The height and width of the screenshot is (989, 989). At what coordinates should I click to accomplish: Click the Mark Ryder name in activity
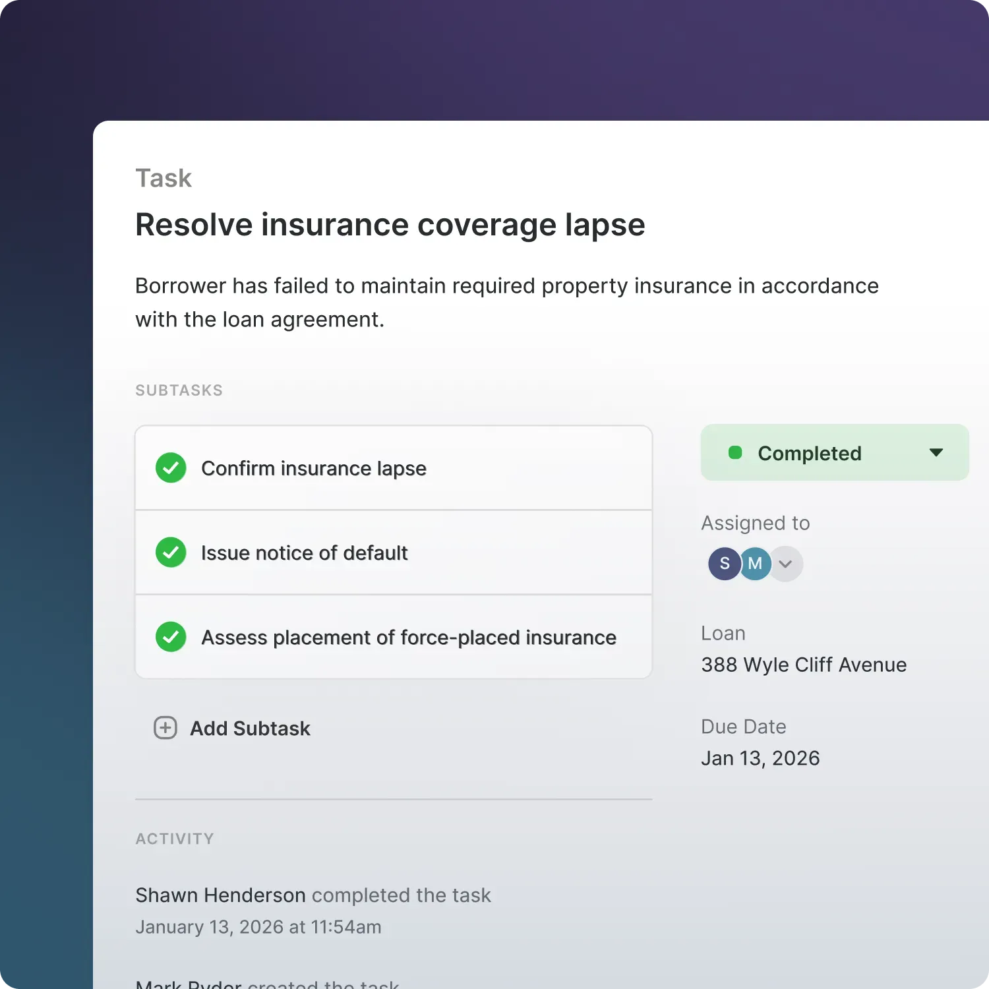pyautogui.click(x=189, y=984)
